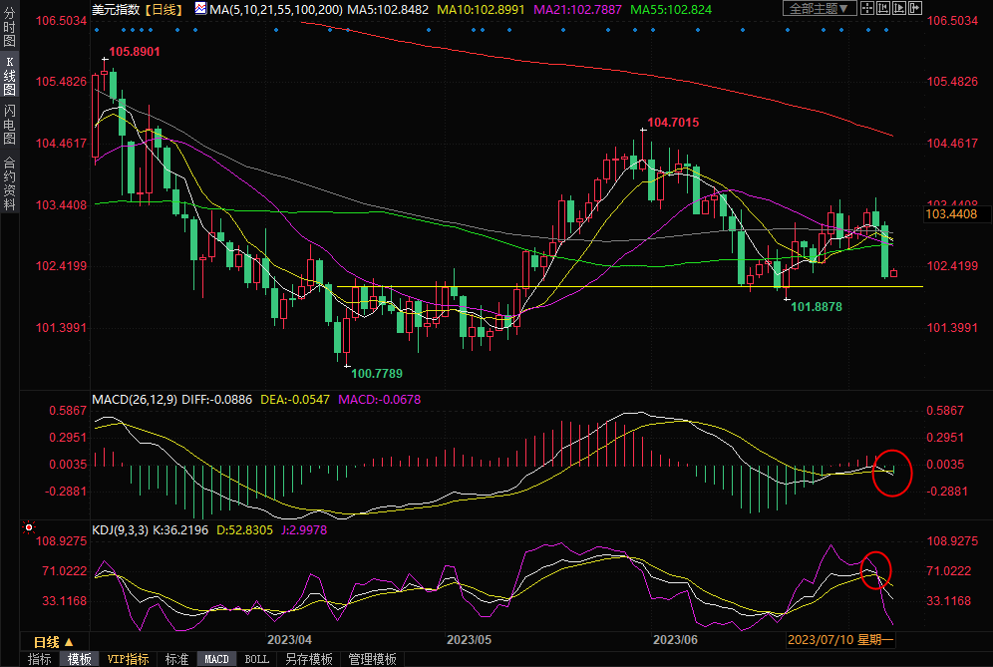Switch to 分时图 view in sidebar
Screen dimensions: 993x667
pyautogui.click(x=9, y=32)
